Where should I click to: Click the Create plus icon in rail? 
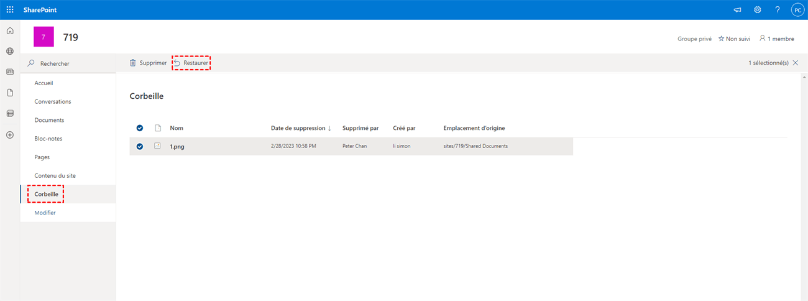[10, 135]
